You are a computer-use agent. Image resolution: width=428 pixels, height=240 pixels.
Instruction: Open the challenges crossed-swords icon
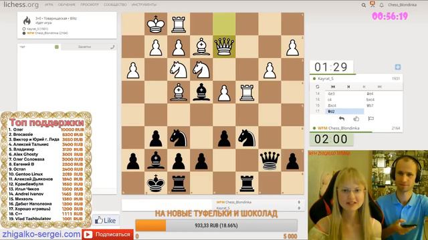(x=372, y=5)
